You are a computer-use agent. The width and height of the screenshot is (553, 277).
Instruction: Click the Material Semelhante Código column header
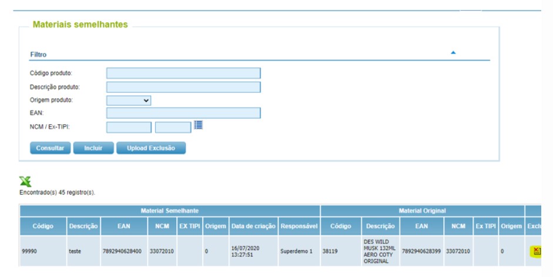pos(43,226)
